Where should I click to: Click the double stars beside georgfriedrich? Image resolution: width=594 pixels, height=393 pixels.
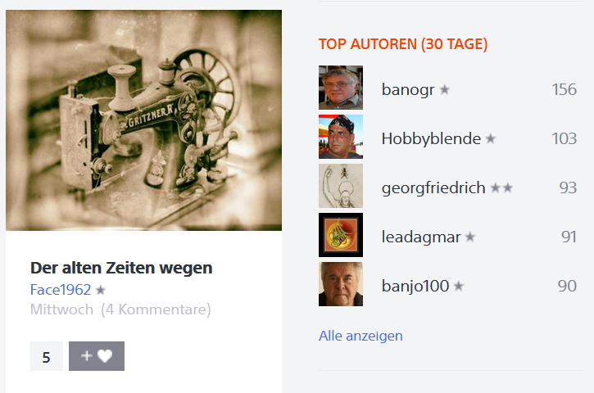(501, 187)
